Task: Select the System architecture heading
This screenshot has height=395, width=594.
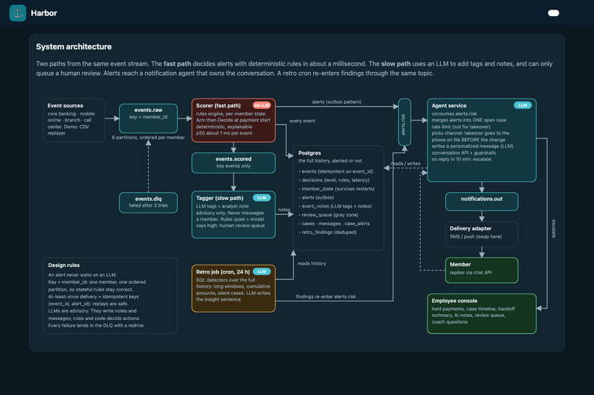Action: click(x=74, y=46)
